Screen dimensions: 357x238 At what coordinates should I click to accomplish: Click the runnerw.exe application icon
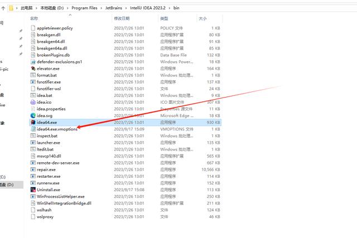click(33, 183)
